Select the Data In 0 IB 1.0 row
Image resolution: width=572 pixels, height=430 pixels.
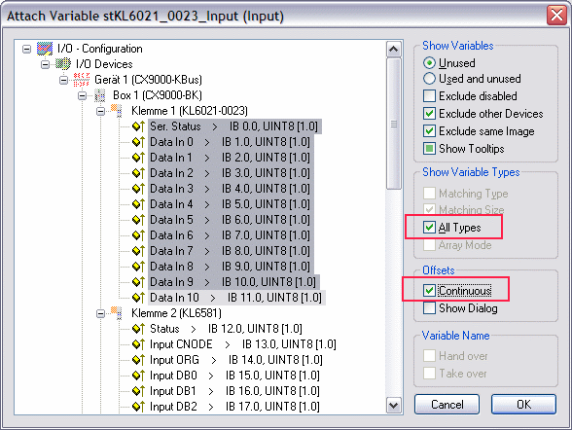tap(231, 142)
